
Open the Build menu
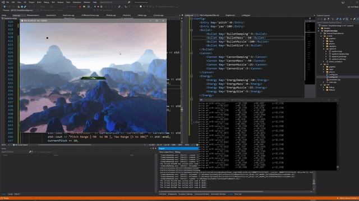[x=39, y=2]
